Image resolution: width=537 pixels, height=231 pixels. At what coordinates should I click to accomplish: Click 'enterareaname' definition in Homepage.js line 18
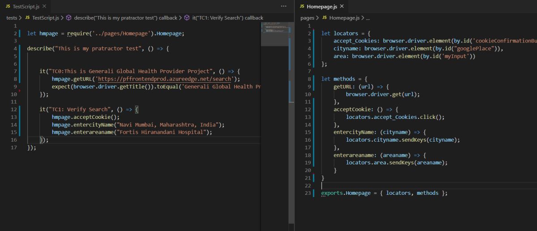[x=354, y=155]
